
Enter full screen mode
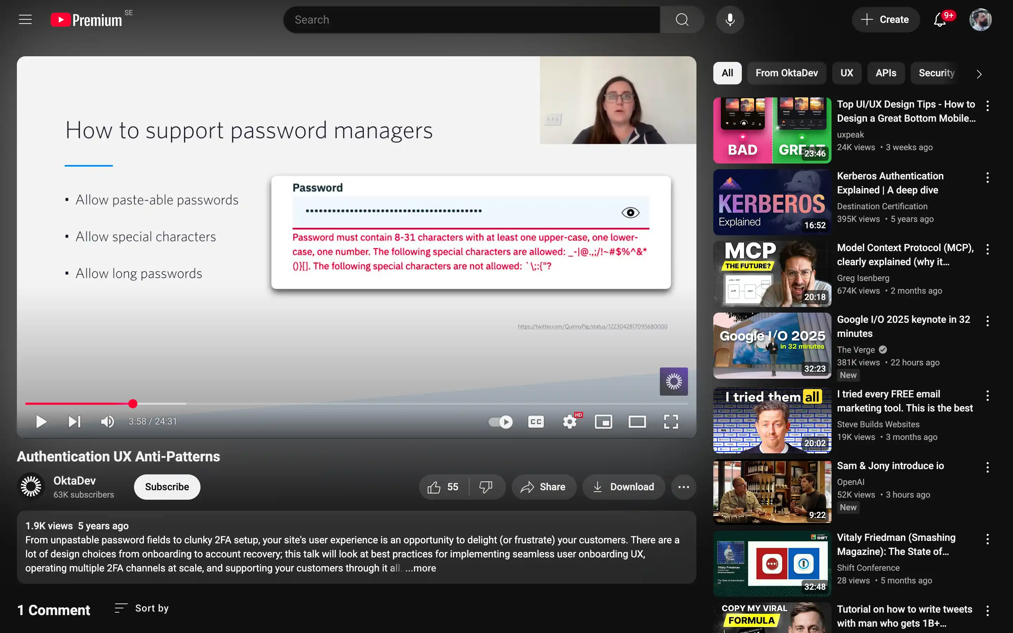(x=671, y=422)
